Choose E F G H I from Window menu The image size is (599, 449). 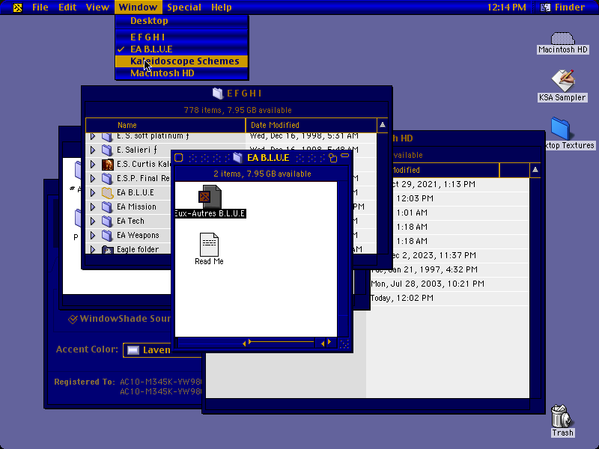pos(182,37)
